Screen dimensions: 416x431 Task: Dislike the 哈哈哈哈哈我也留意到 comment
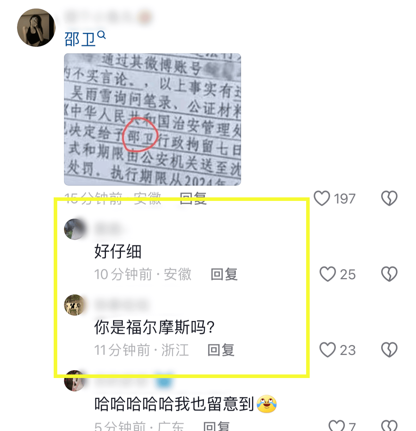coord(389,426)
